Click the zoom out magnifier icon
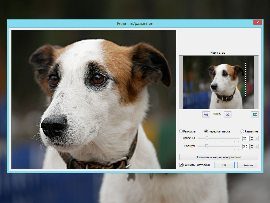 click(227, 115)
